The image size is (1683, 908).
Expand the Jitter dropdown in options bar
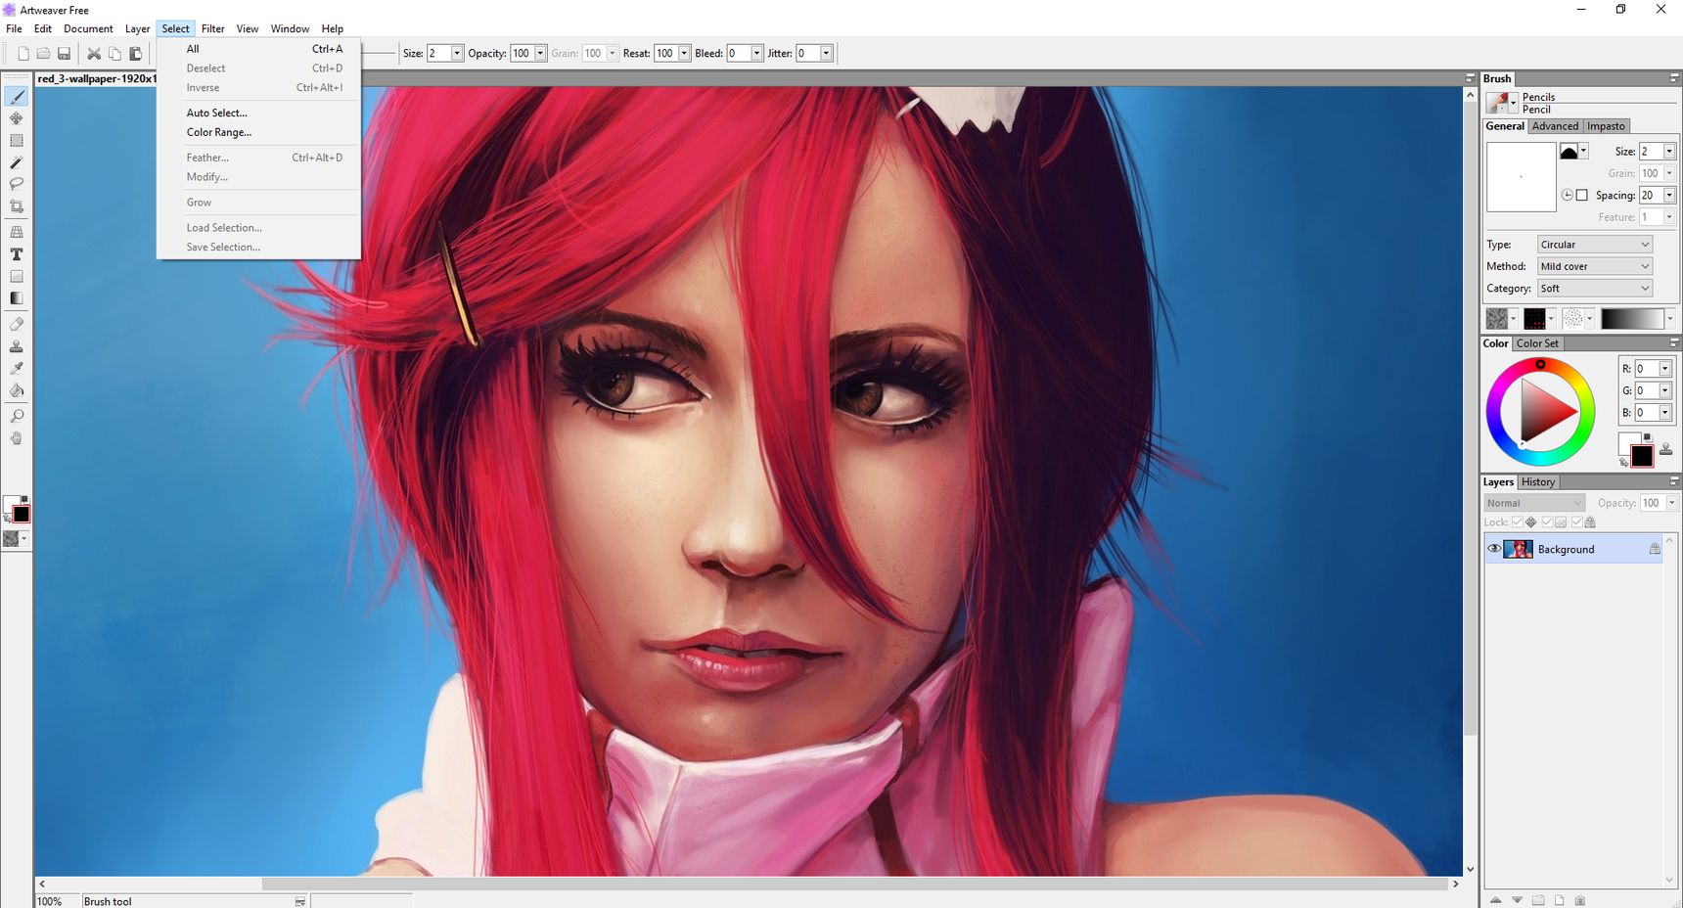pyautogui.click(x=826, y=54)
